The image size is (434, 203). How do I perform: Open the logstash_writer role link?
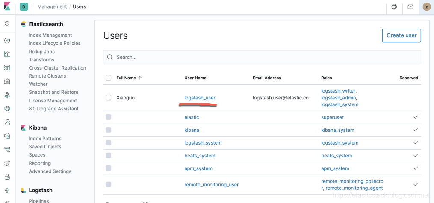pyautogui.click(x=339, y=90)
